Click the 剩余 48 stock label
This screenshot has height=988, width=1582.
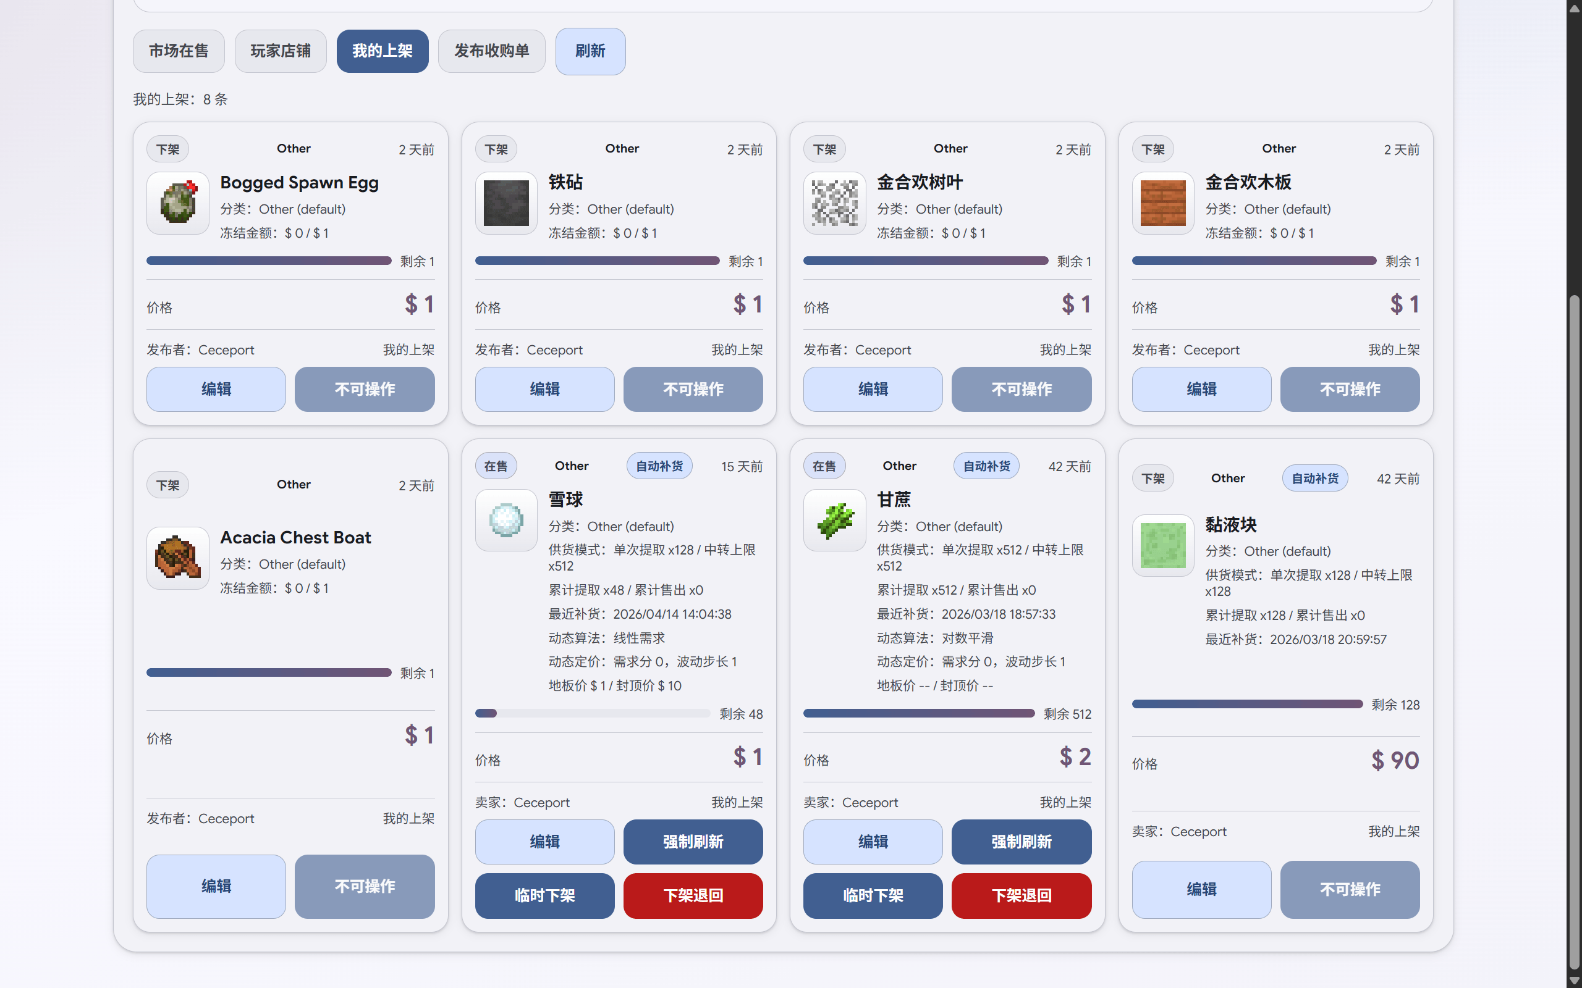[x=742, y=714]
